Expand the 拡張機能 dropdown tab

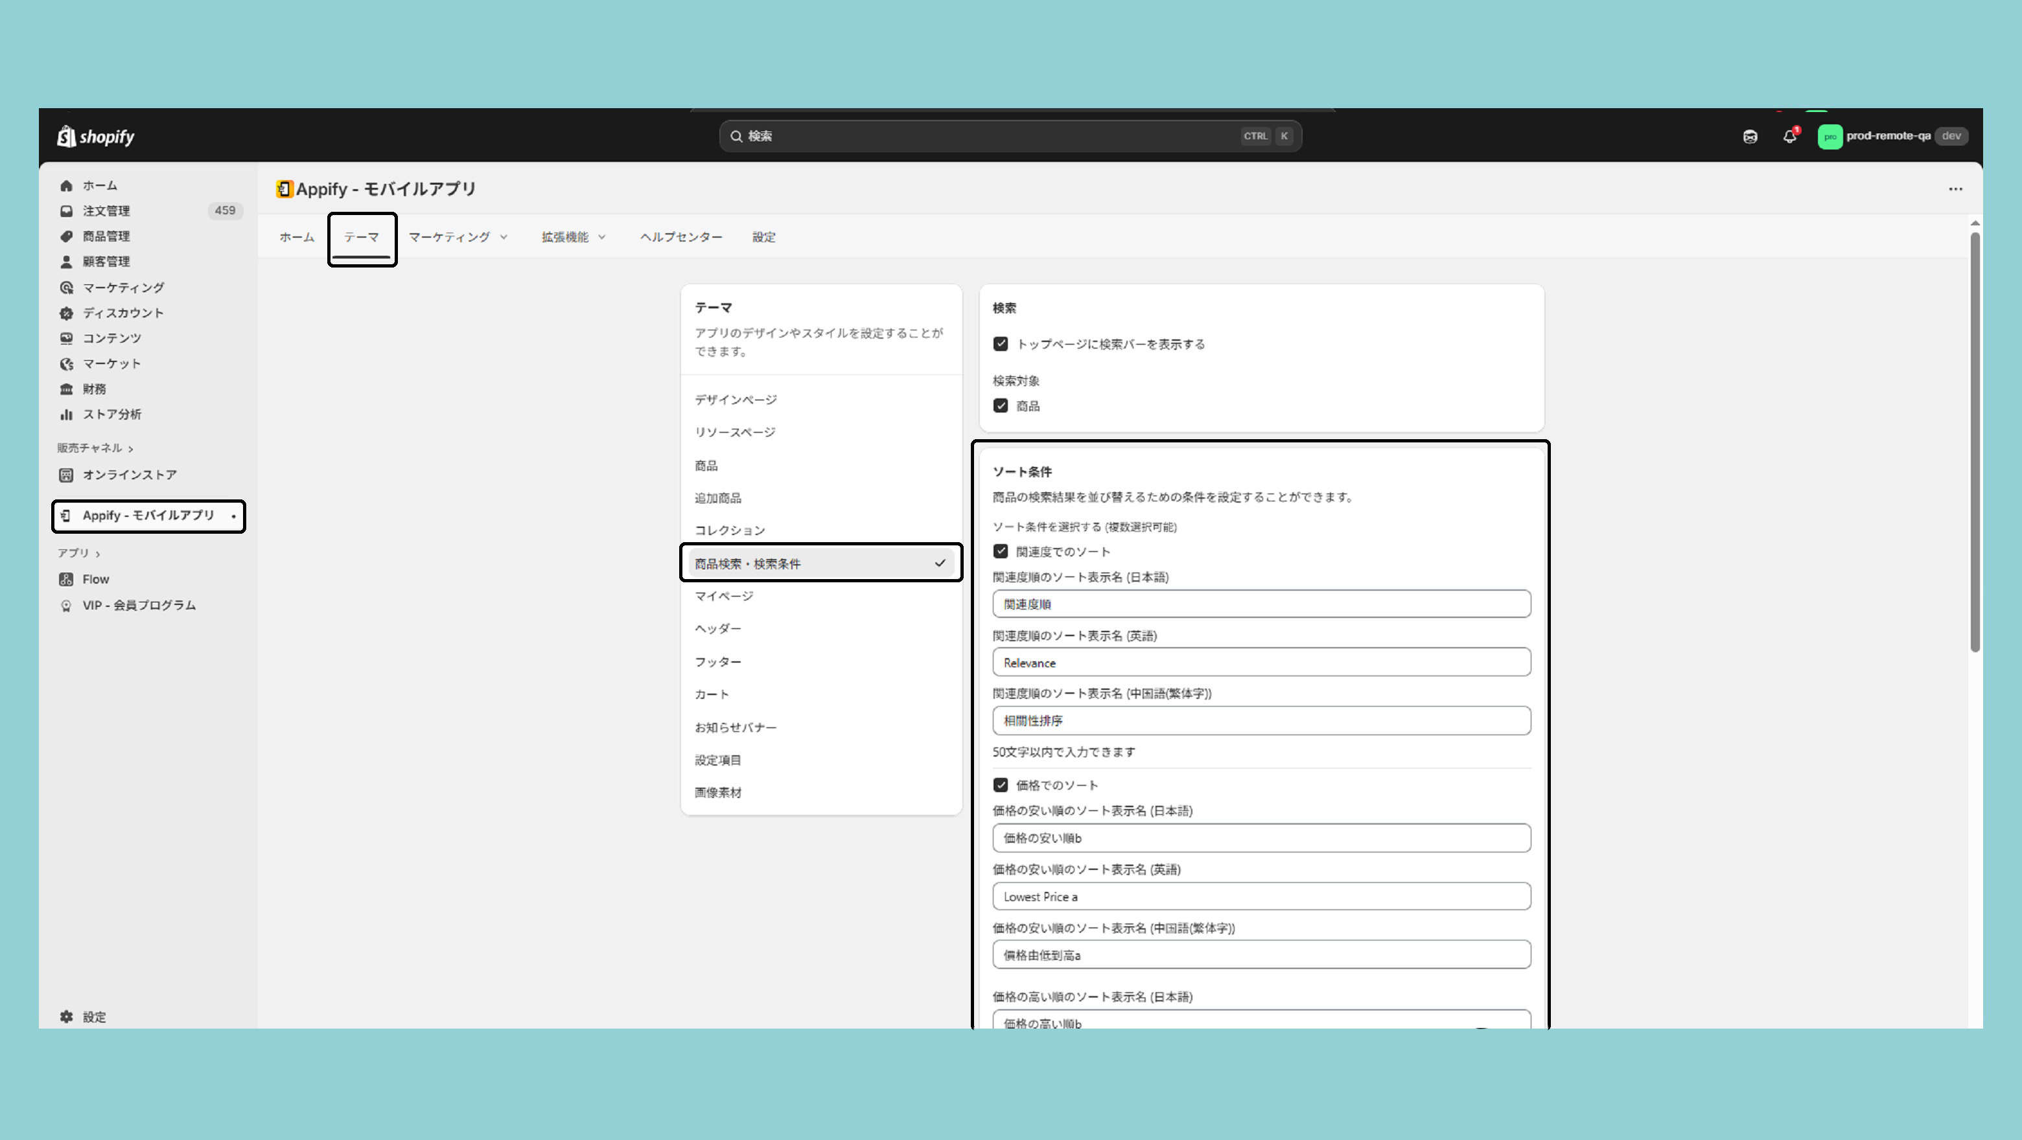tap(573, 237)
